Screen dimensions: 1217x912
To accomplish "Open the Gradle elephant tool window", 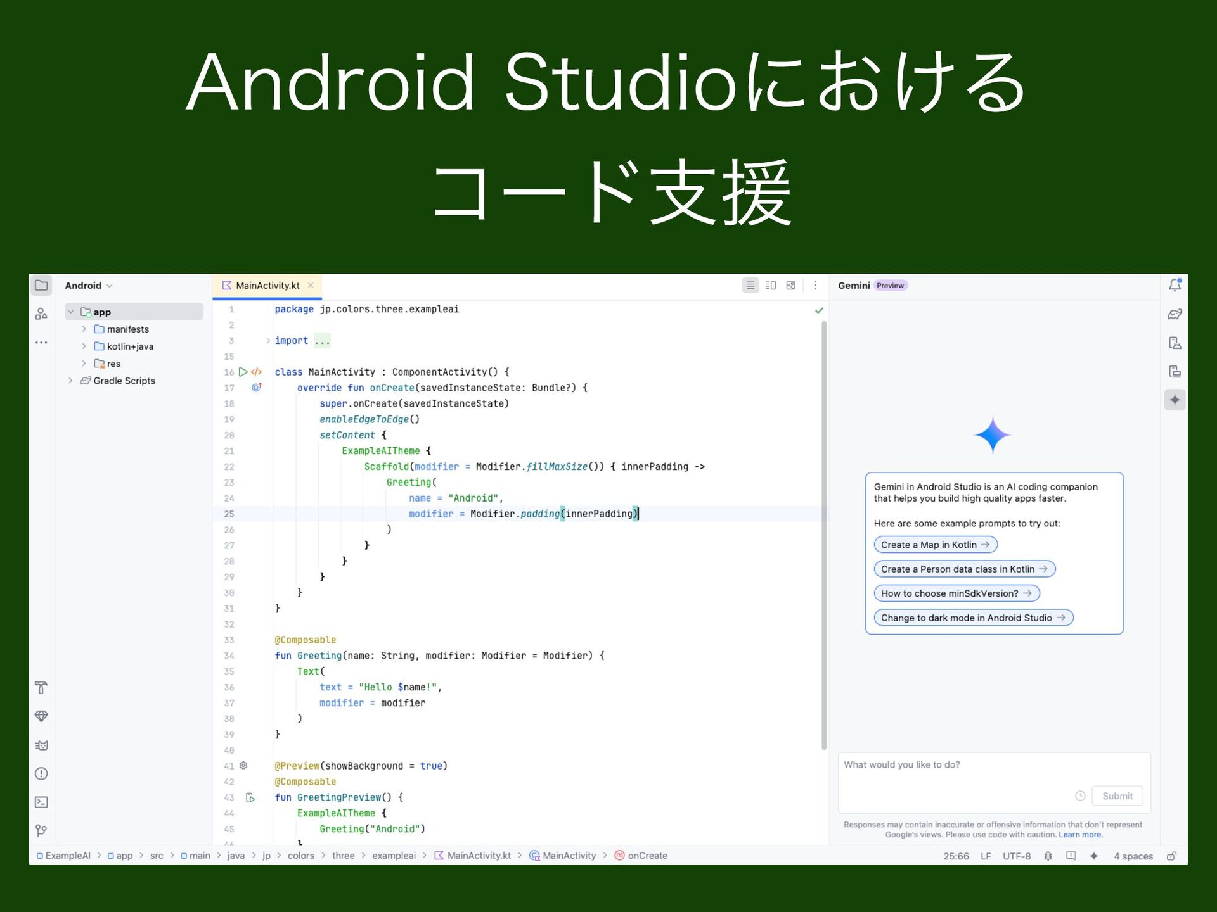I will [1175, 314].
